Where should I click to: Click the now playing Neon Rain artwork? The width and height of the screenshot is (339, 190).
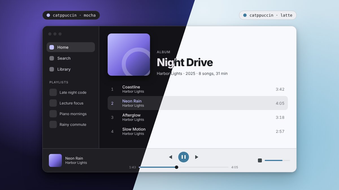[55, 160]
